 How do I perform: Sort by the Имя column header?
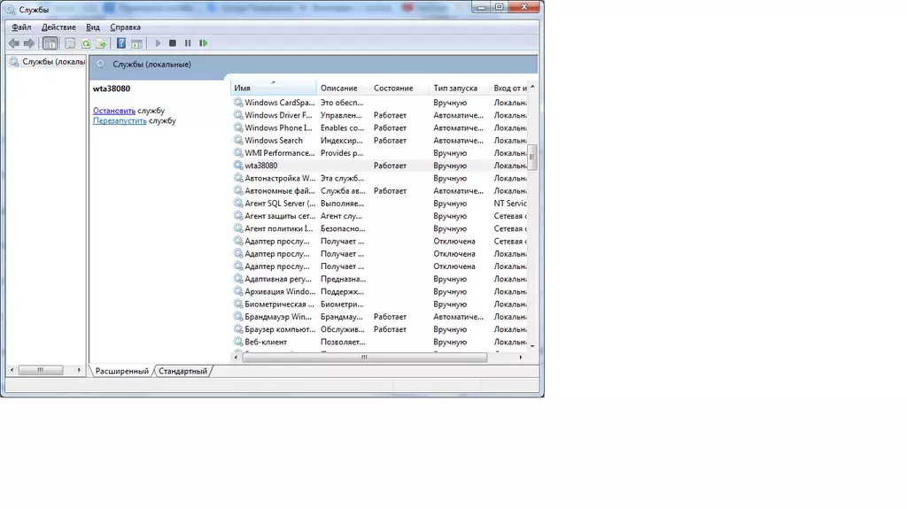pyautogui.click(x=273, y=88)
